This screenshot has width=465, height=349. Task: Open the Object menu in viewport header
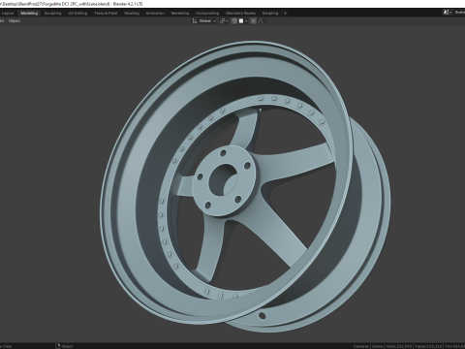tap(15, 21)
